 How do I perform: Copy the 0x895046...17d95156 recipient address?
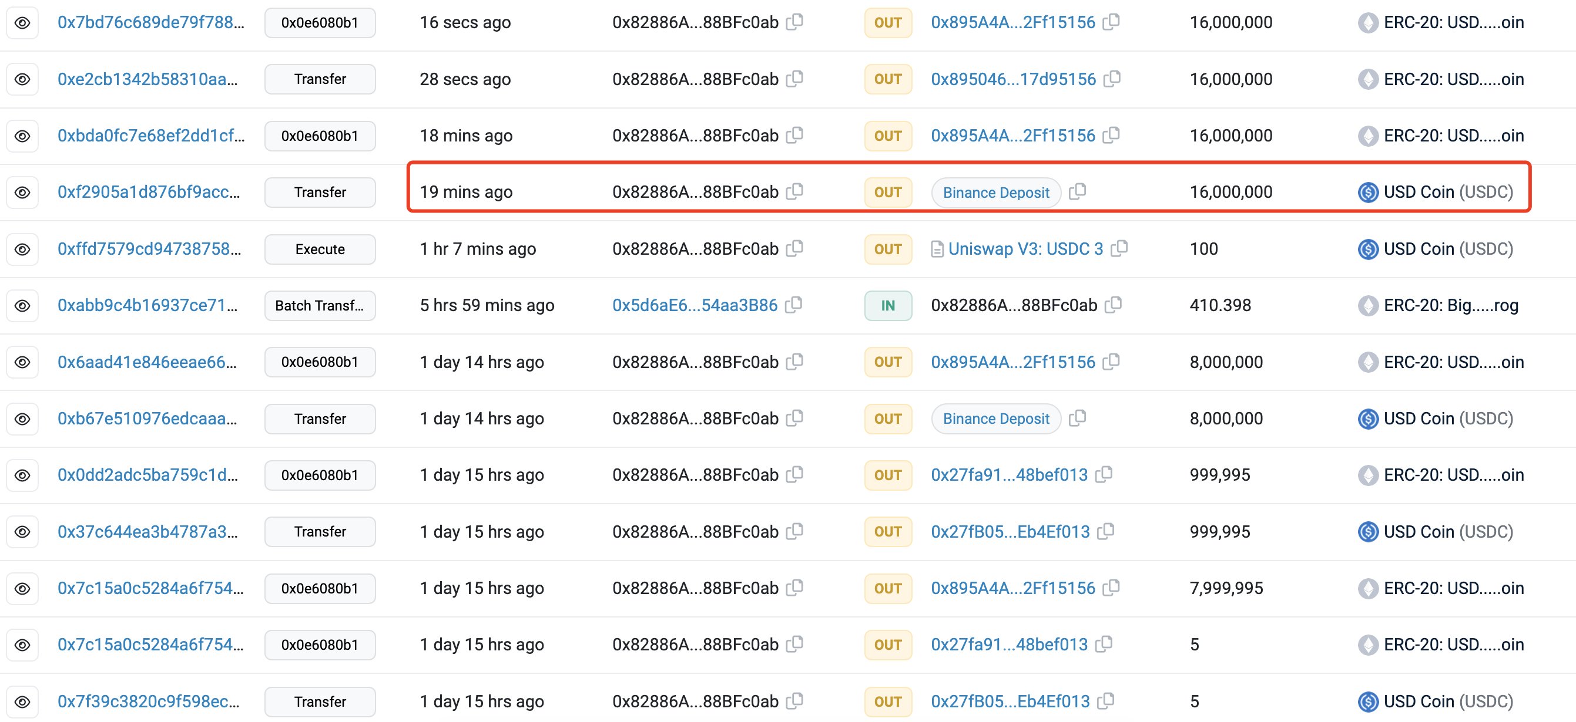click(1112, 79)
